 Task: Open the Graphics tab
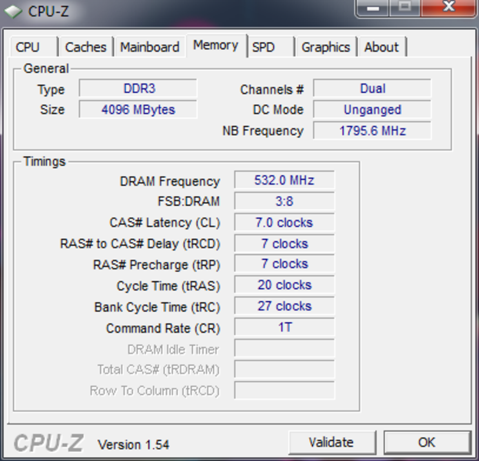pyautogui.click(x=325, y=47)
